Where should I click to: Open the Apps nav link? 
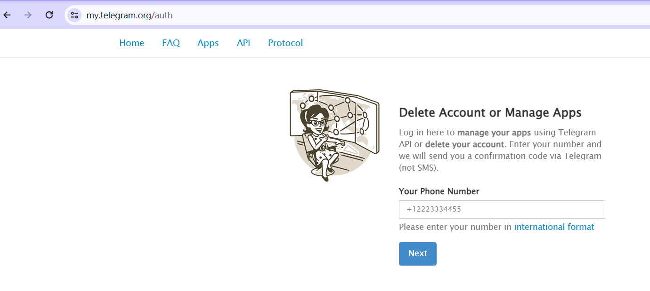(208, 43)
